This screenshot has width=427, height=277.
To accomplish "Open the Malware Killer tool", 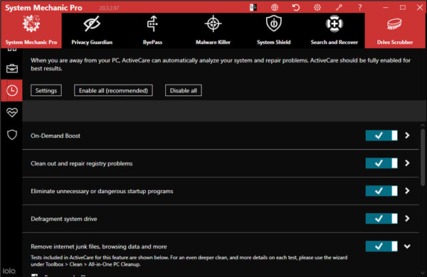I will (x=213, y=31).
